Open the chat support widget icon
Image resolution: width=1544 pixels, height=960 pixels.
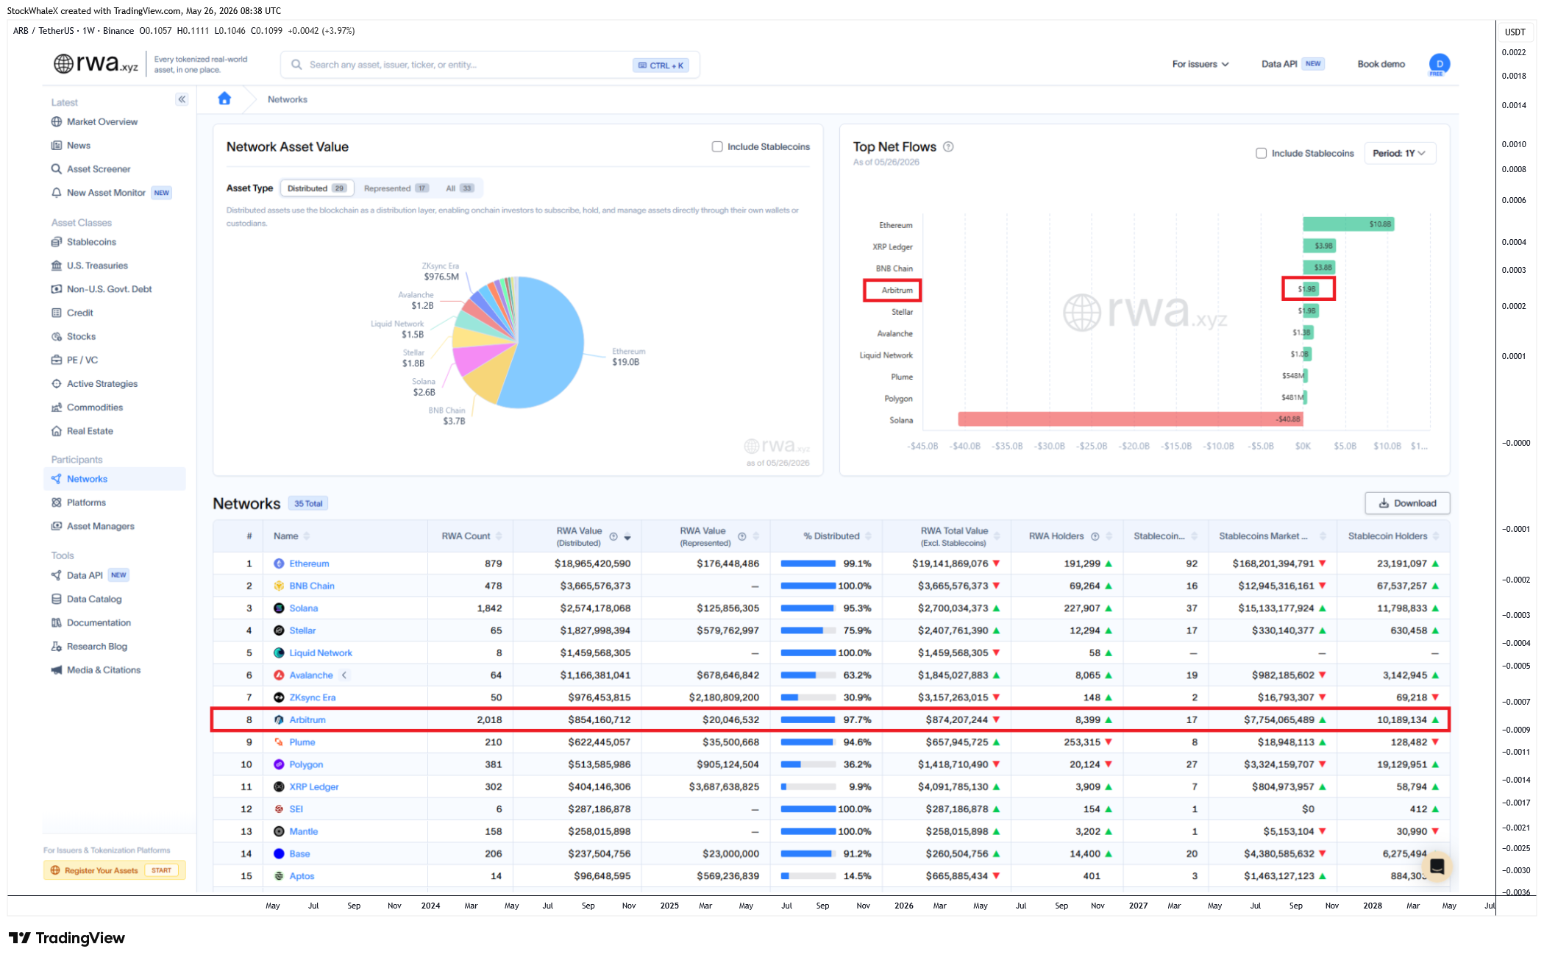point(1436,866)
